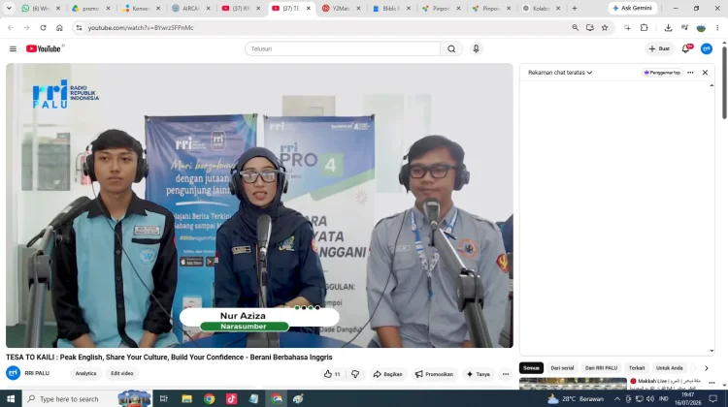Click the YouTube logo to go home
The image size is (728, 407).
click(44, 48)
